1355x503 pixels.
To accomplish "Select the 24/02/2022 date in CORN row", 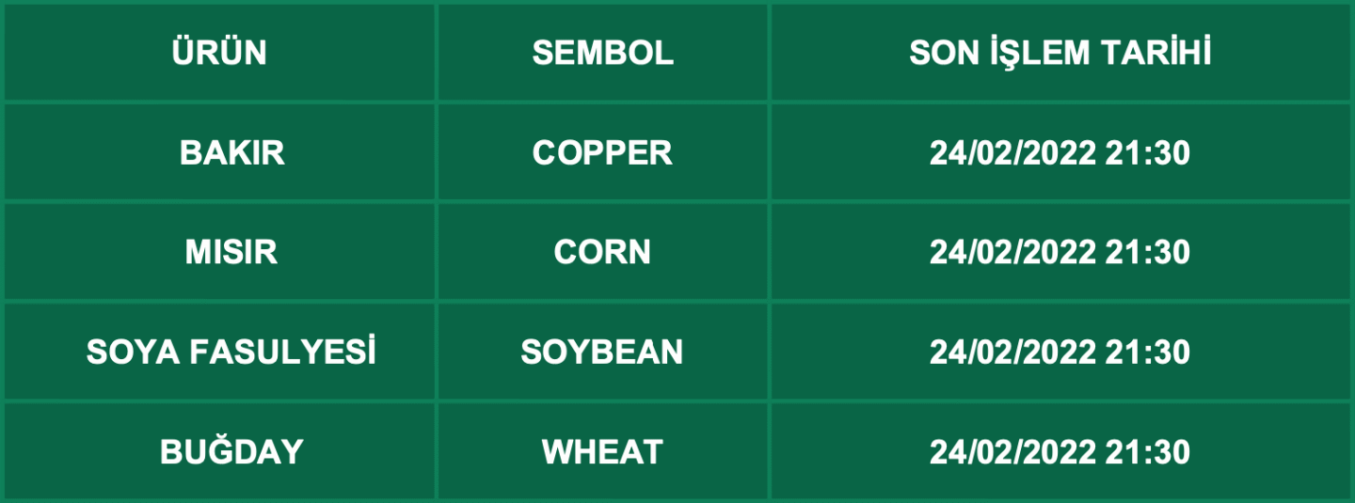I will pos(1012,253).
